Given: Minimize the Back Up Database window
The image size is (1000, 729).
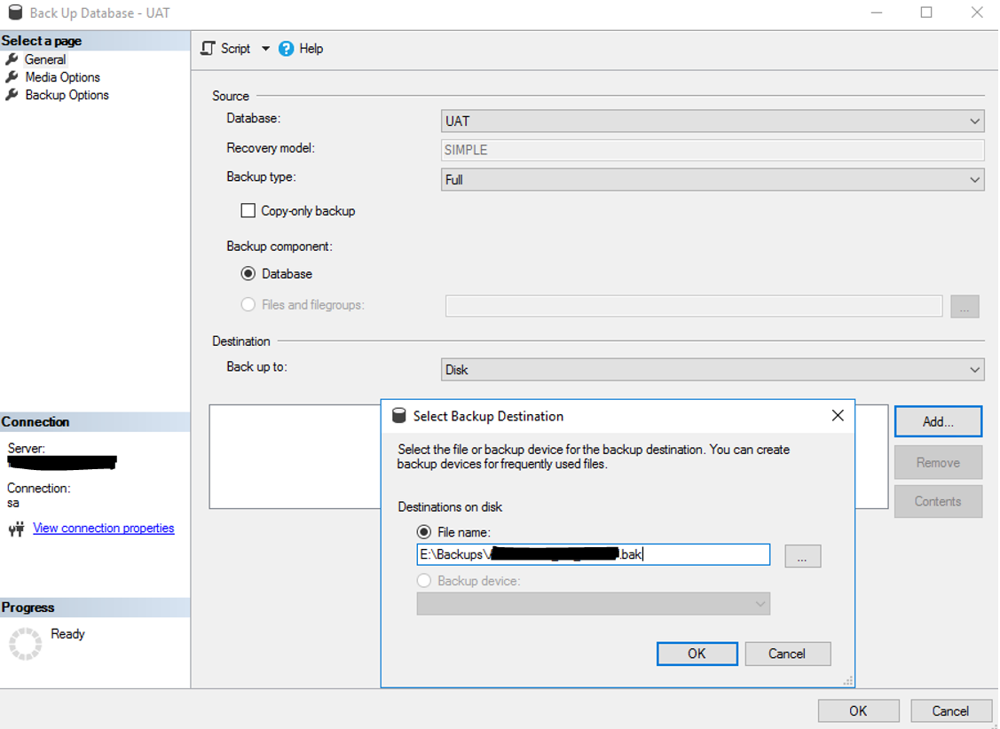Looking at the screenshot, I should click(877, 12).
